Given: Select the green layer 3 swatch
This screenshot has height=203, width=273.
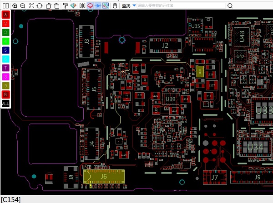Looking at the screenshot, I should pyautogui.click(x=5, y=33).
